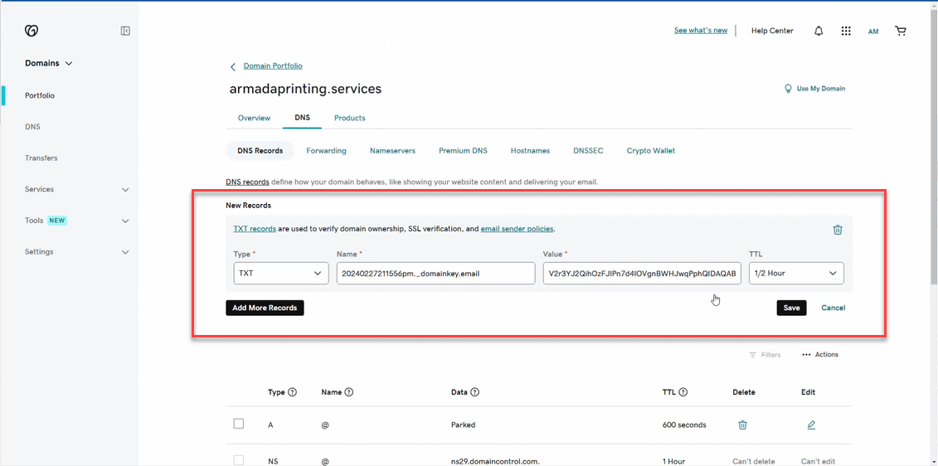Viewport: 938px width, 466px height.
Task: Open the DNS records definition link
Action: tap(247, 182)
